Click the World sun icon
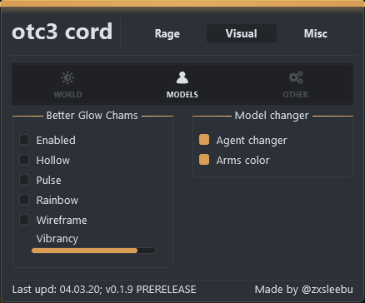Image resolution: width=365 pixels, height=303 pixels. [67, 77]
